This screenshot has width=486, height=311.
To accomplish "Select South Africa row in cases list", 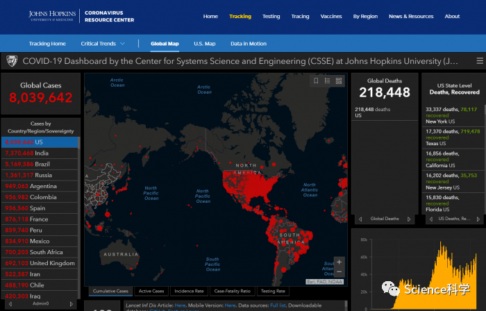I will [40, 252].
